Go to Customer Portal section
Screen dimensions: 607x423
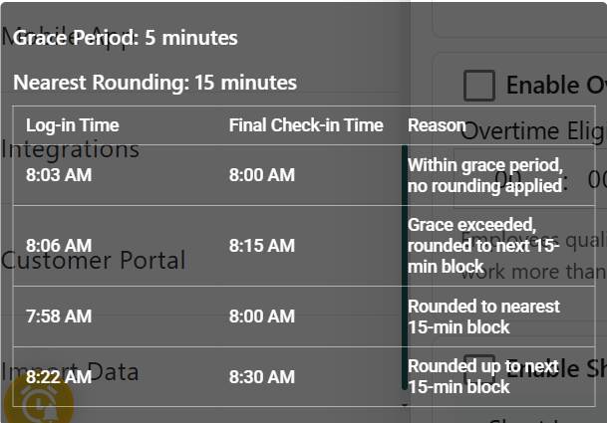[x=93, y=261]
